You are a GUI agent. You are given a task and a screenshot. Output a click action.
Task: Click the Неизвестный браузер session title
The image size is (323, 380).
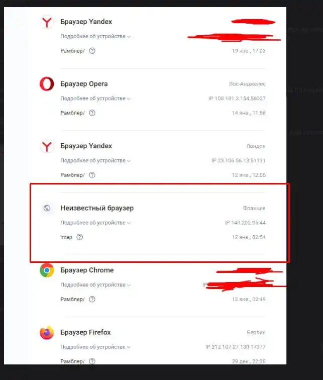pyautogui.click(x=97, y=208)
